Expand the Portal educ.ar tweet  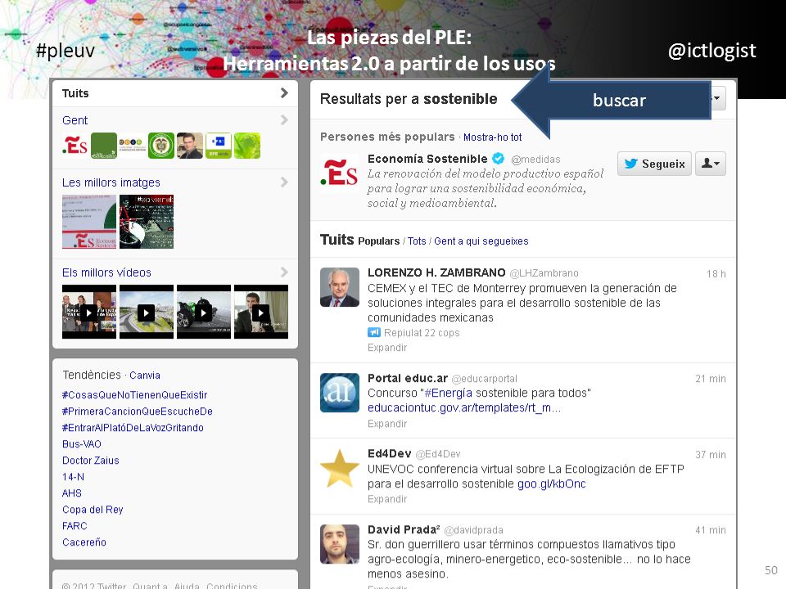[x=387, y=424]
